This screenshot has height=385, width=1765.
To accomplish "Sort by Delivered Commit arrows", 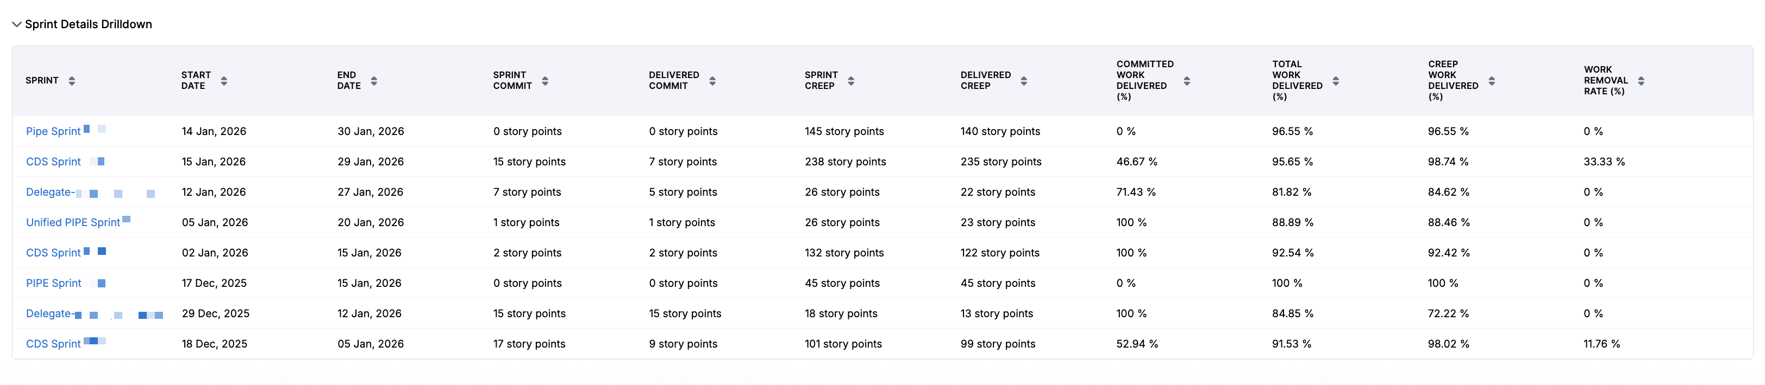I will coord(712,81).
